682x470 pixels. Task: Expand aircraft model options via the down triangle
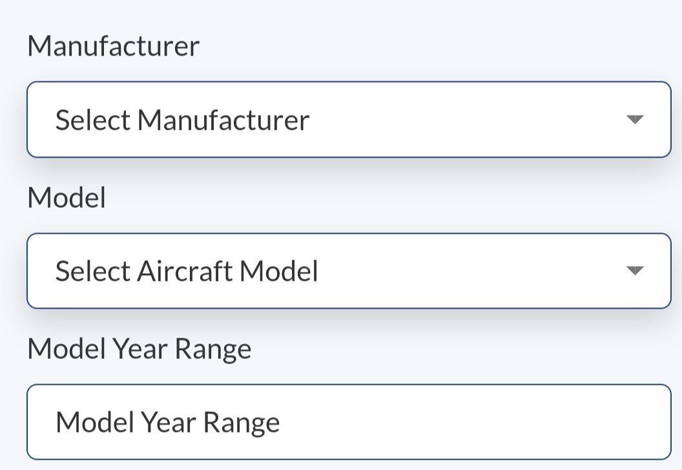coord(635,271)
